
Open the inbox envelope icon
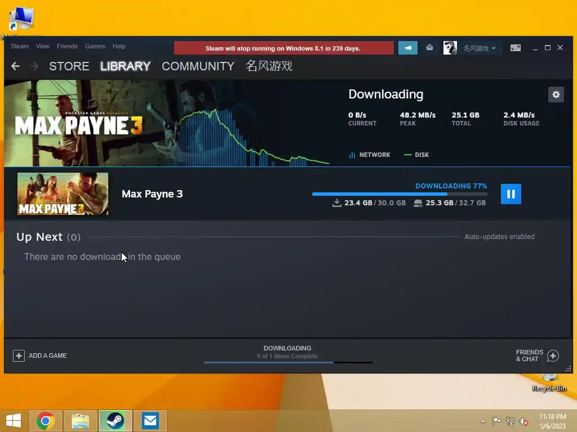tap(429, 48)
